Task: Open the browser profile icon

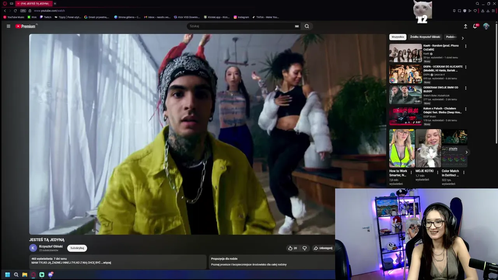Action: (482, 10)
